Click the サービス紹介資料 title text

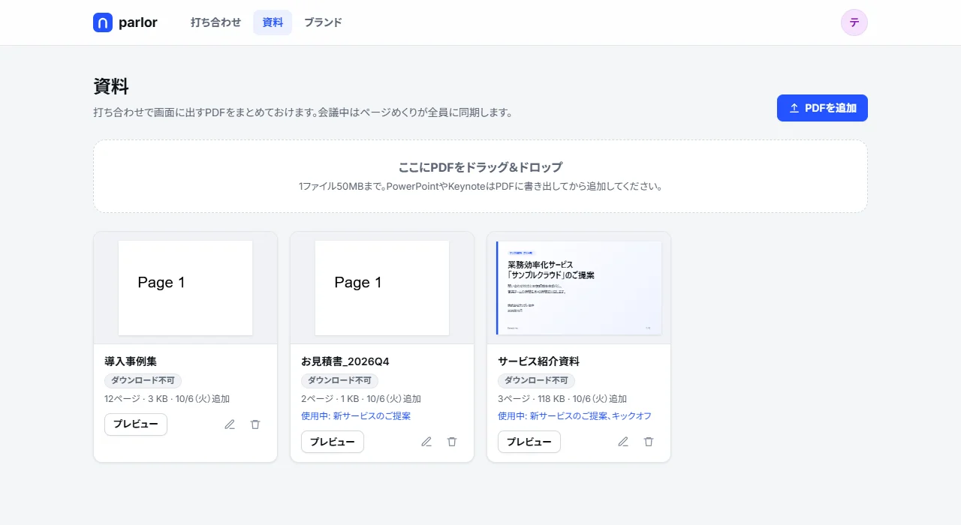[538, 361]
